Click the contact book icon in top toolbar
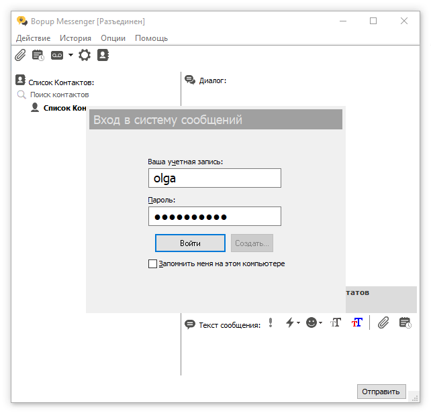 click(x=103, y=55)
